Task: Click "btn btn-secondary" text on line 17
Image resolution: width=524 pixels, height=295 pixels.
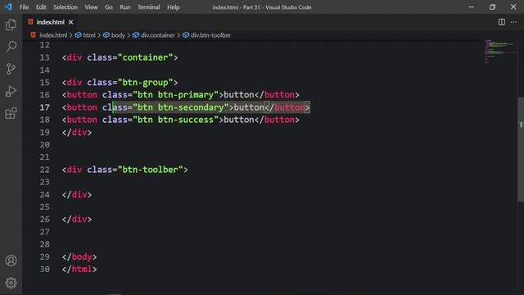Action: click(181, 107)
